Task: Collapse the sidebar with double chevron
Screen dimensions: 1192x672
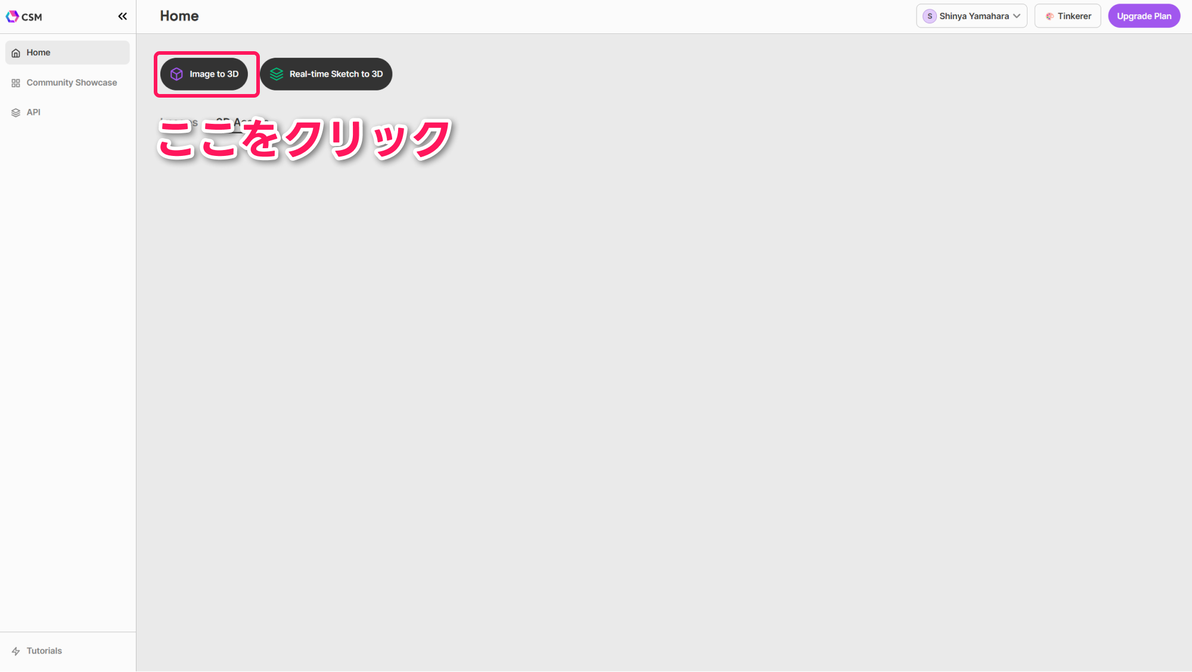Action: (122, 16)
